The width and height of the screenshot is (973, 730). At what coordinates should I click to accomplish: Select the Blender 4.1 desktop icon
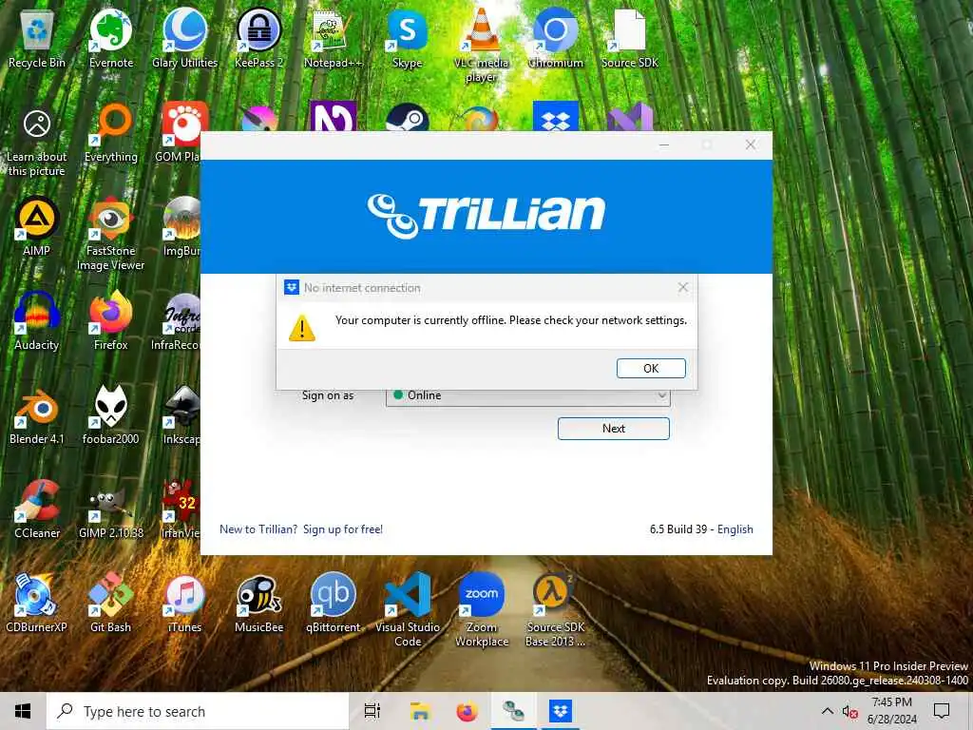click(37, 415)
